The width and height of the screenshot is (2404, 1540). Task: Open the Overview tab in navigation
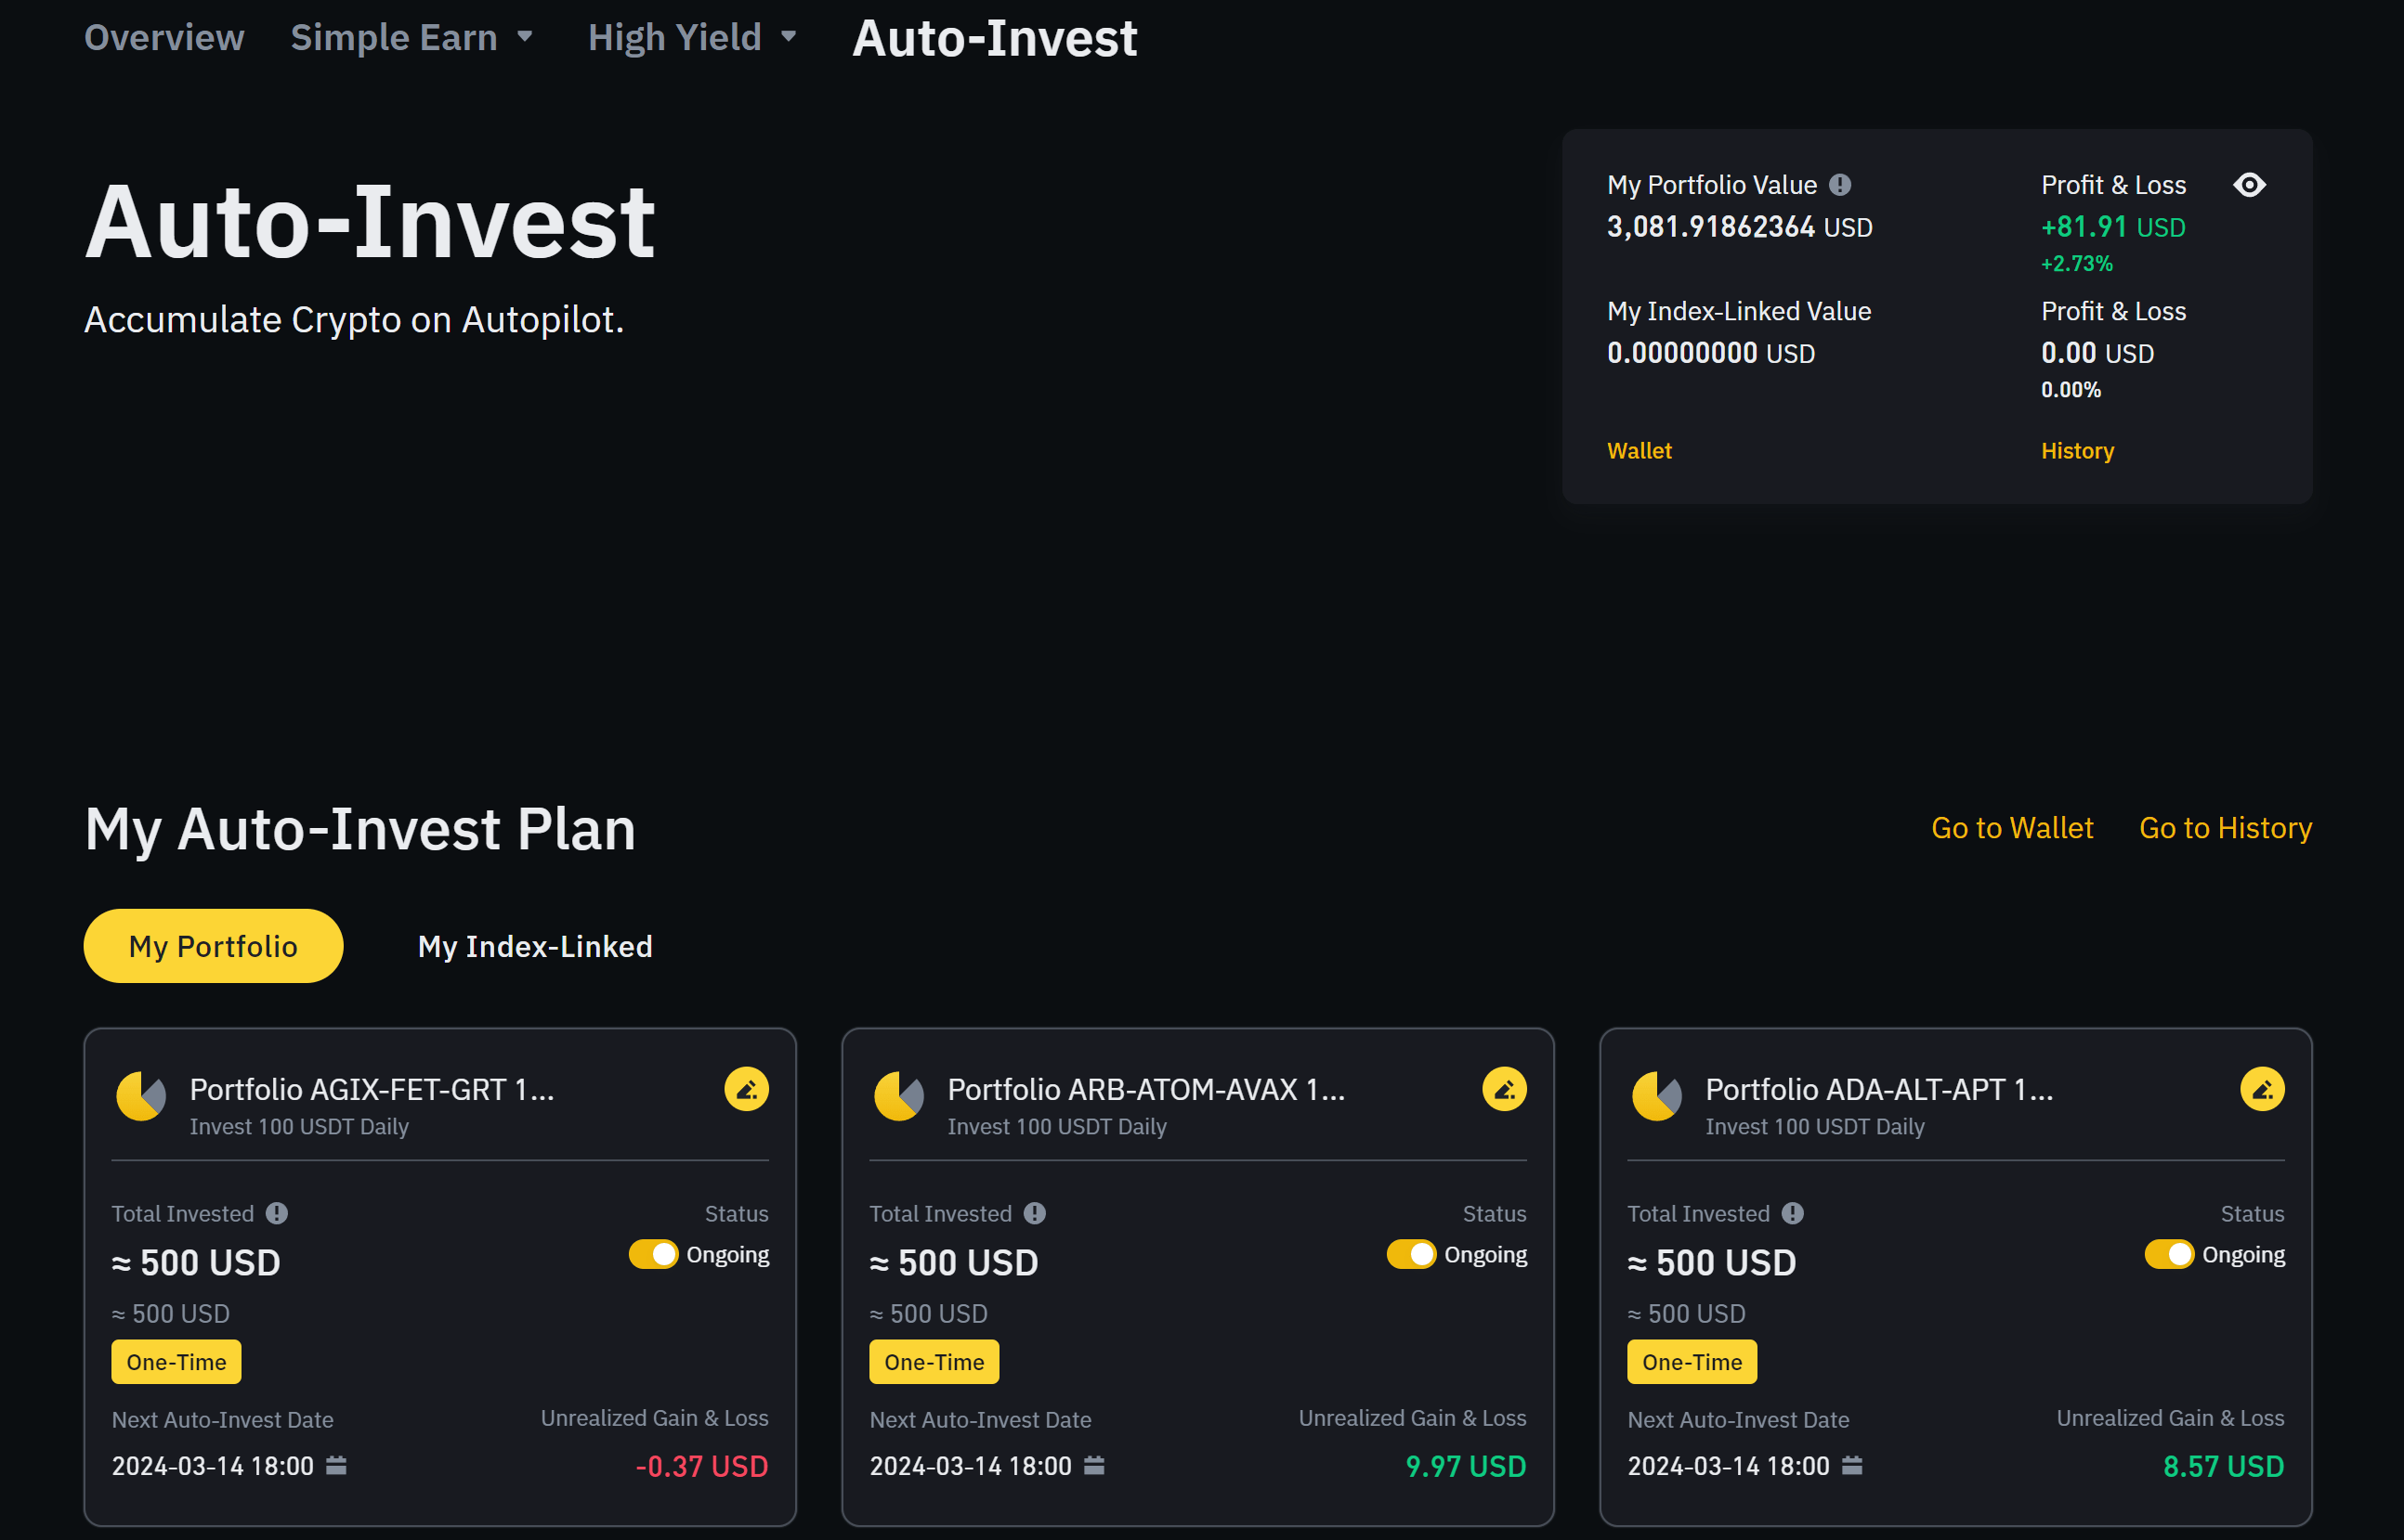coord(164,38)
